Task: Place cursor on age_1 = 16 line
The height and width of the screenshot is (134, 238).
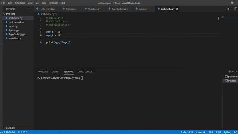Action: tap(53, 32)
